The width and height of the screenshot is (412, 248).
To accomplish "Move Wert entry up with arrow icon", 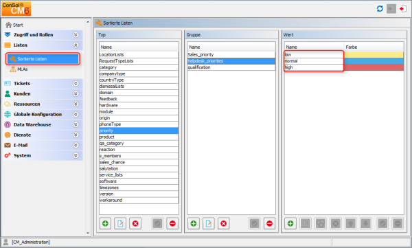I will tap(351, 223).
